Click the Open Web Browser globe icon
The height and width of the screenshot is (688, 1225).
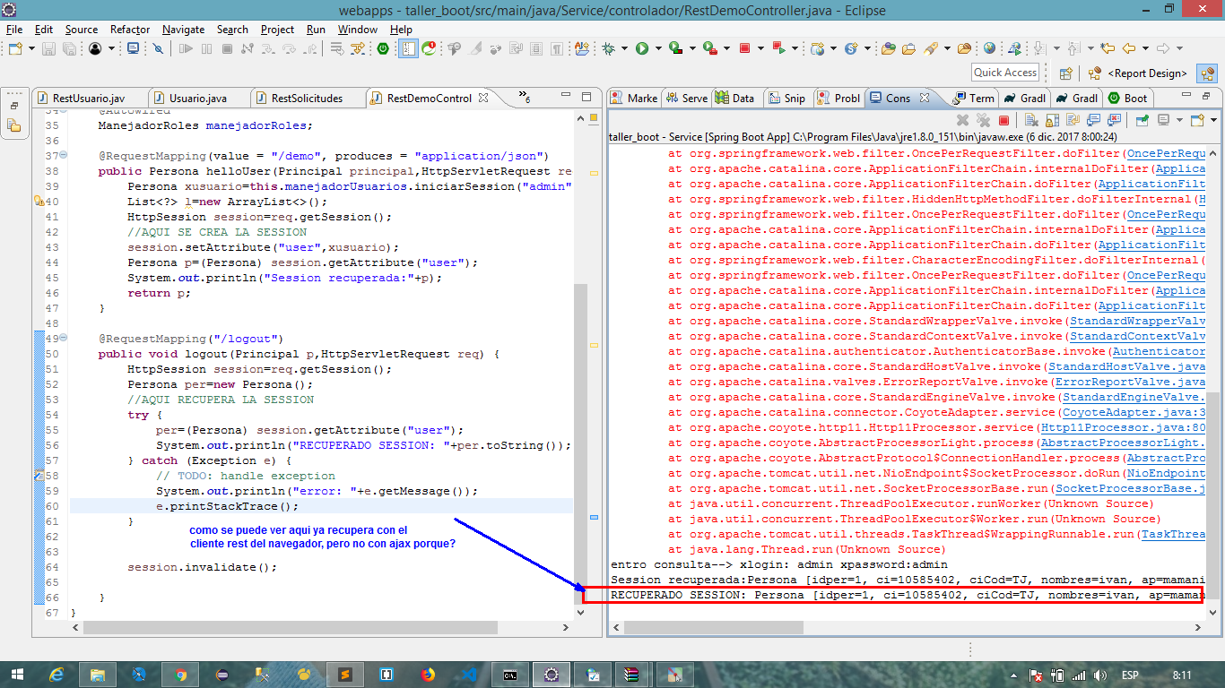(x=989, y=48)
